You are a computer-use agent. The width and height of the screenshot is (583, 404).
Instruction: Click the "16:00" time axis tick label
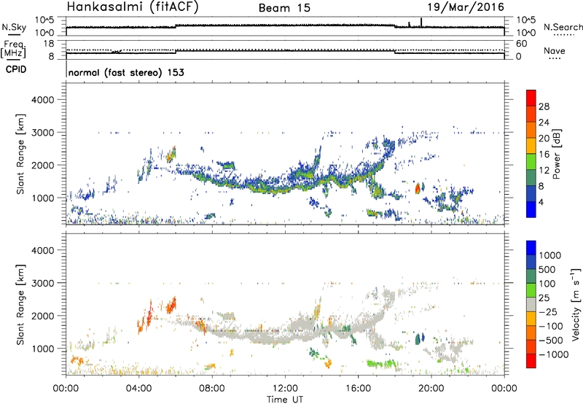358,389
